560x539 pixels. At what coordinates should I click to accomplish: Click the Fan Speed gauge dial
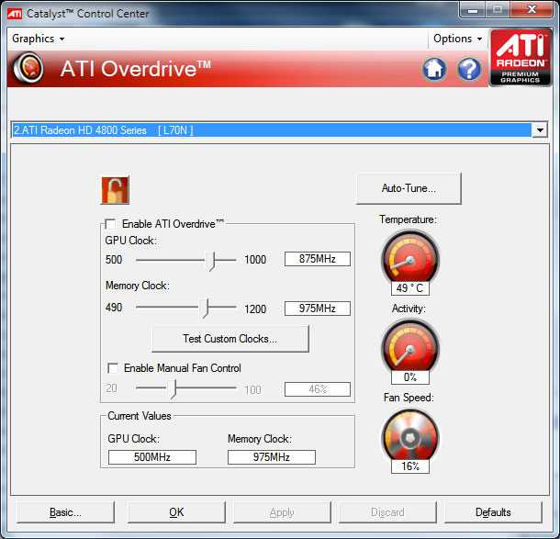click(x=410, y=434)
